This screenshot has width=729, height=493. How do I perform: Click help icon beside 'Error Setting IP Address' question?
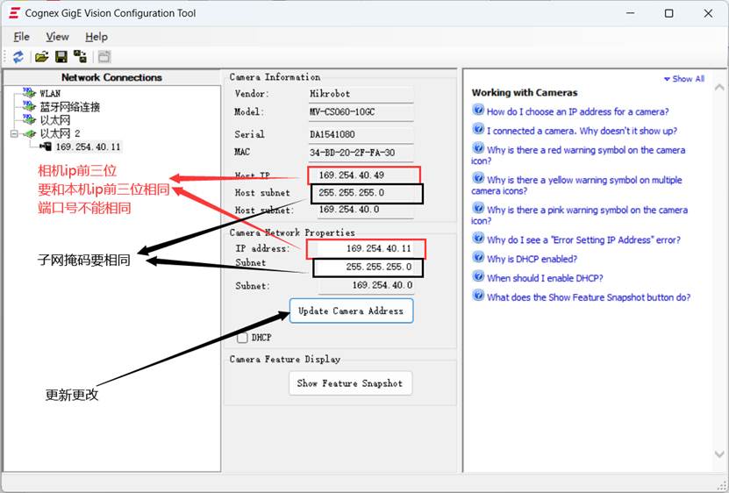tap(478, 238)
